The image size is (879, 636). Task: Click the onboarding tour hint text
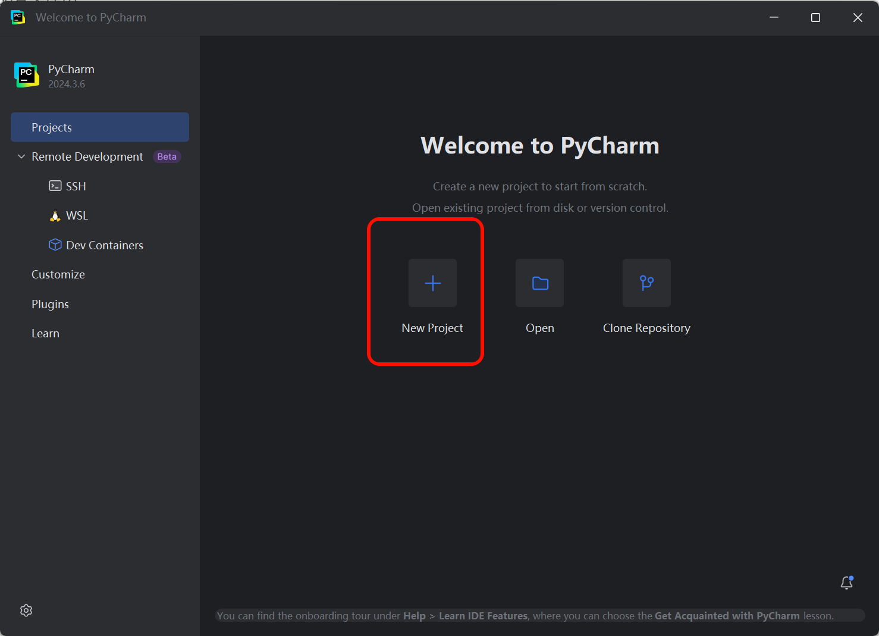tap(525, 616)
